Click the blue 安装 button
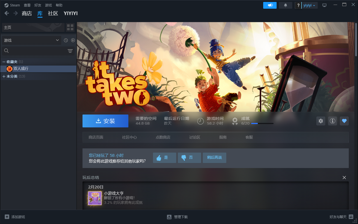This screenshot has width=358, height=224. pos(105,121)
